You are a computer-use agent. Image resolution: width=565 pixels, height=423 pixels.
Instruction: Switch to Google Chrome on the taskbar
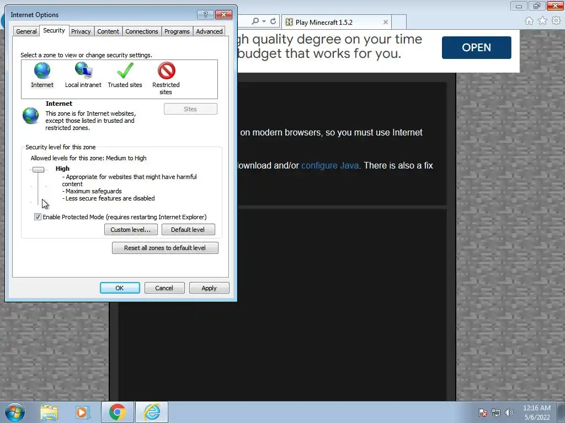pyautogui.click(x=118, y=412)
